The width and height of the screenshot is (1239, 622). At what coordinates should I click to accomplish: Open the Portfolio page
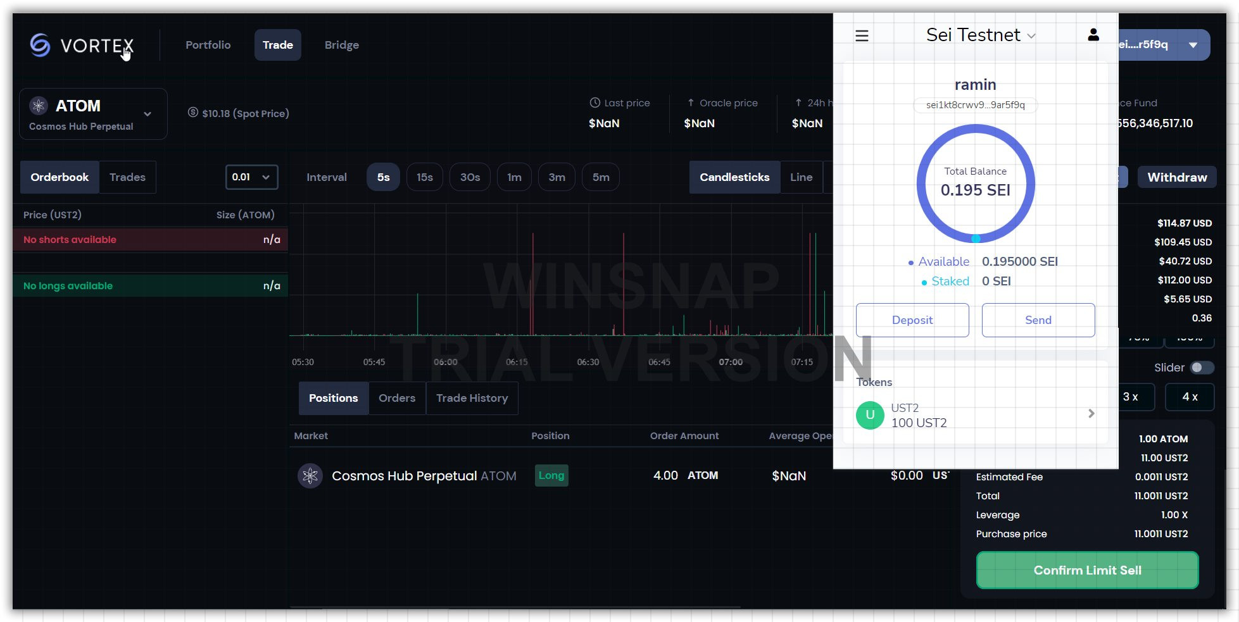click(208, 45)
